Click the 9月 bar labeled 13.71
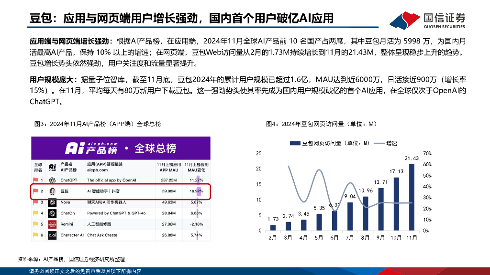Image resolution: width=490 pixels, height=275 pixels. [380, 210]
